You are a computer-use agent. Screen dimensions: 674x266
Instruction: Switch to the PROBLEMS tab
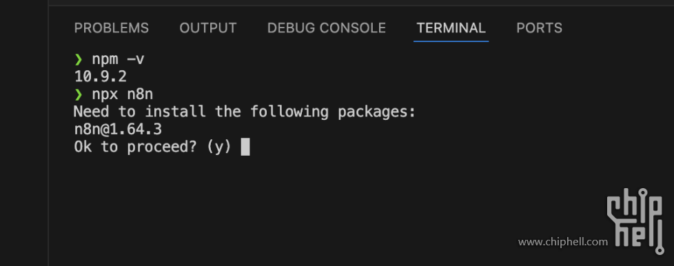pyautogui.click(x=112, y=28)
